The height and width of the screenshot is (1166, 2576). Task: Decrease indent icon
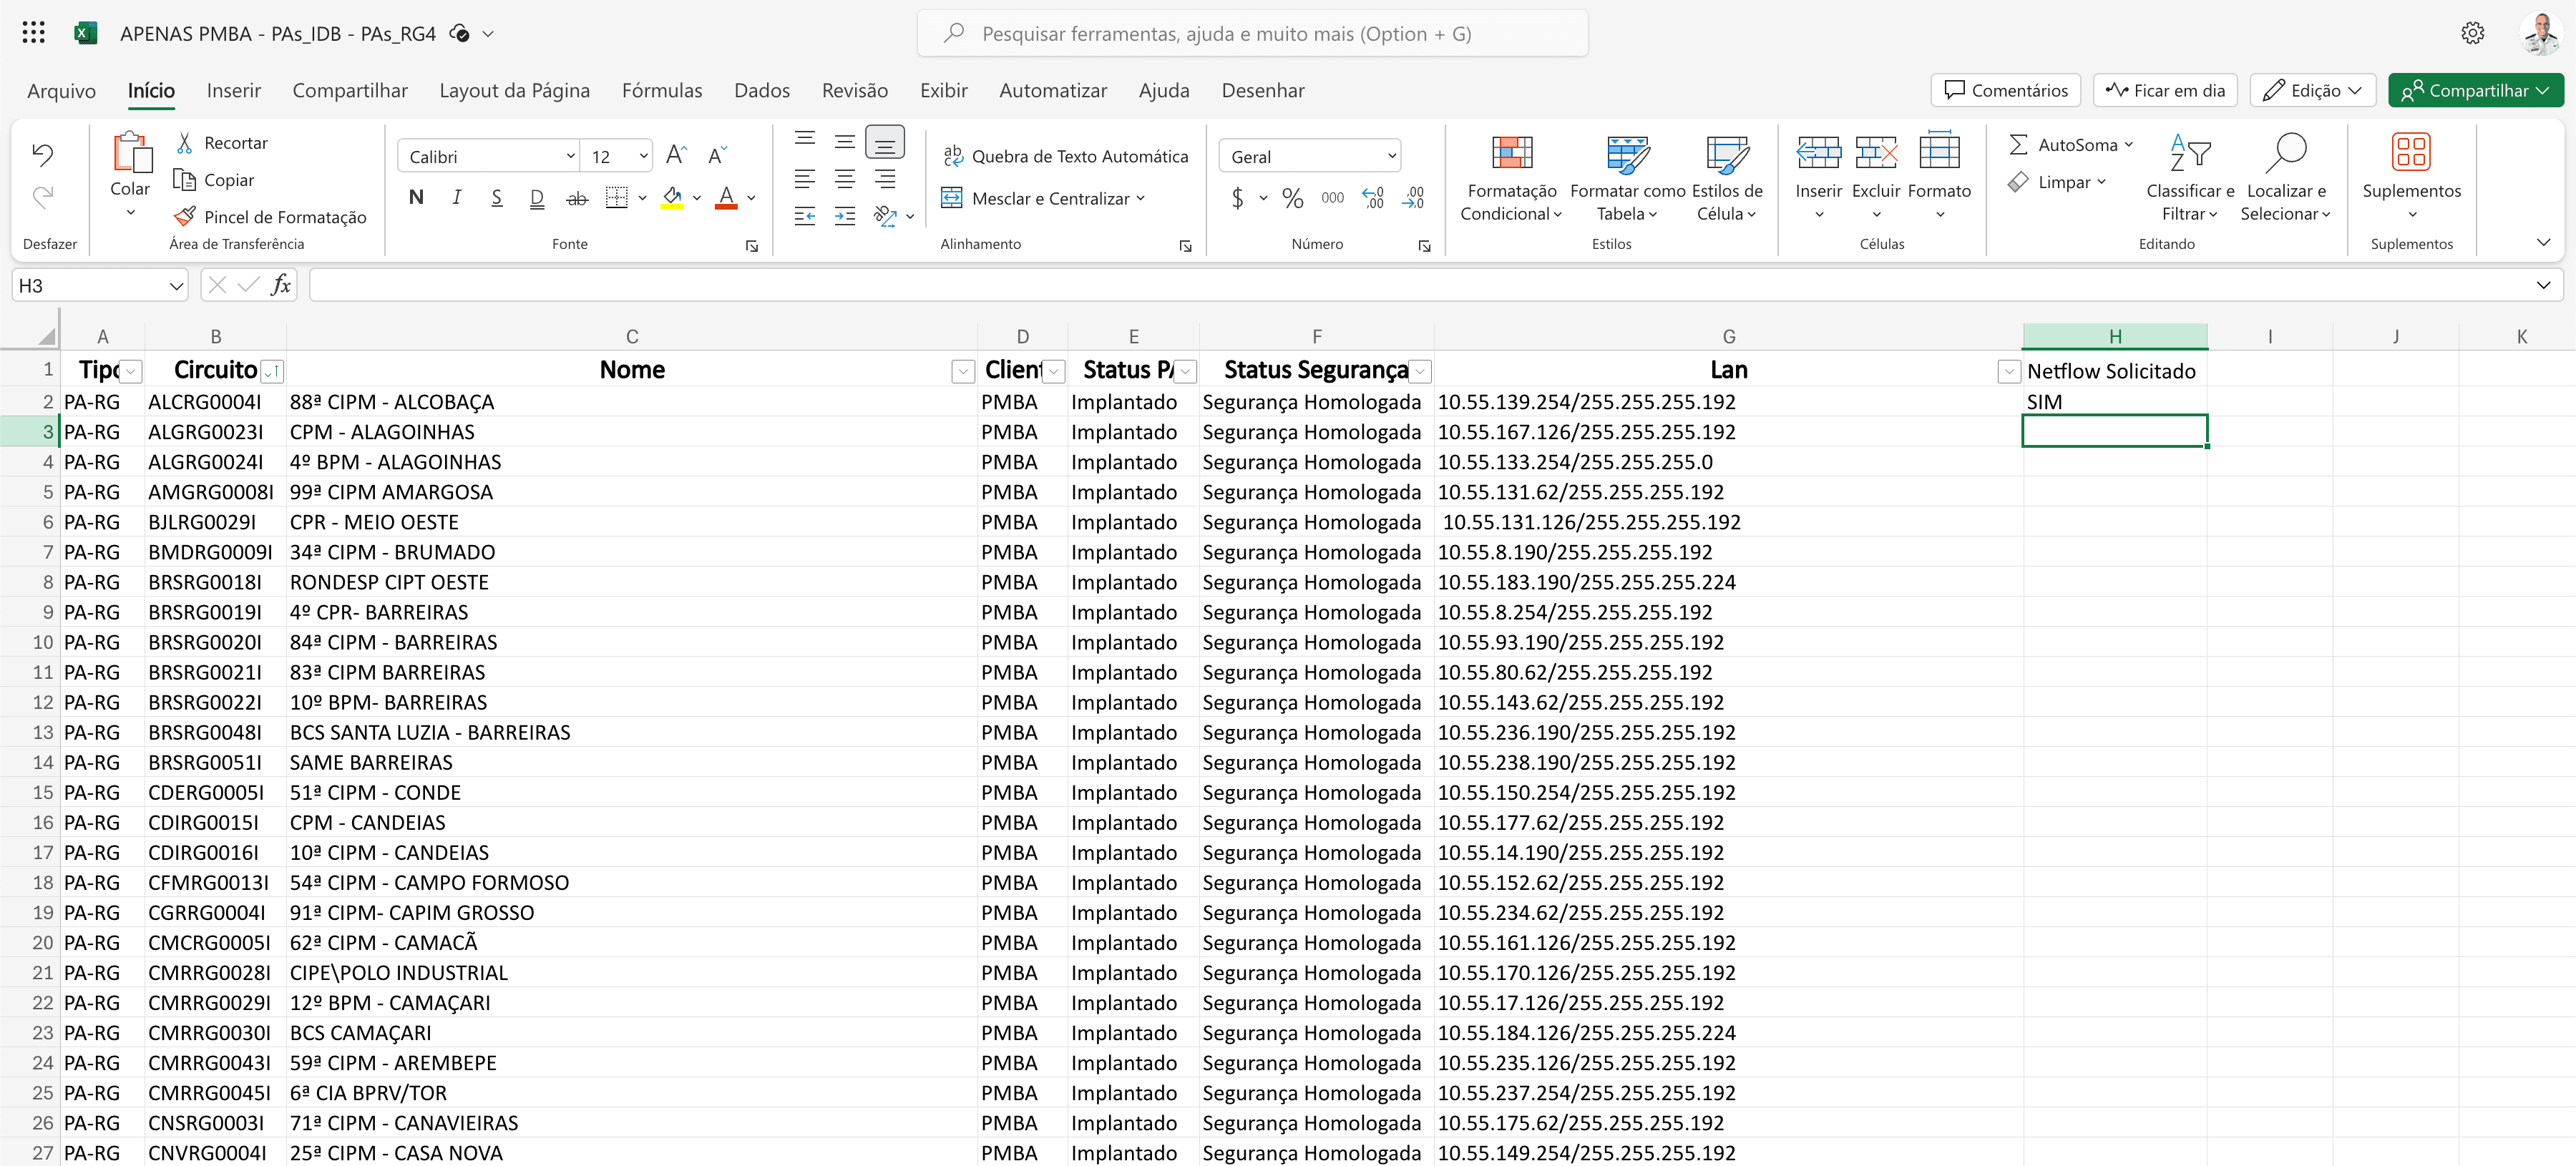click(805, 216)
